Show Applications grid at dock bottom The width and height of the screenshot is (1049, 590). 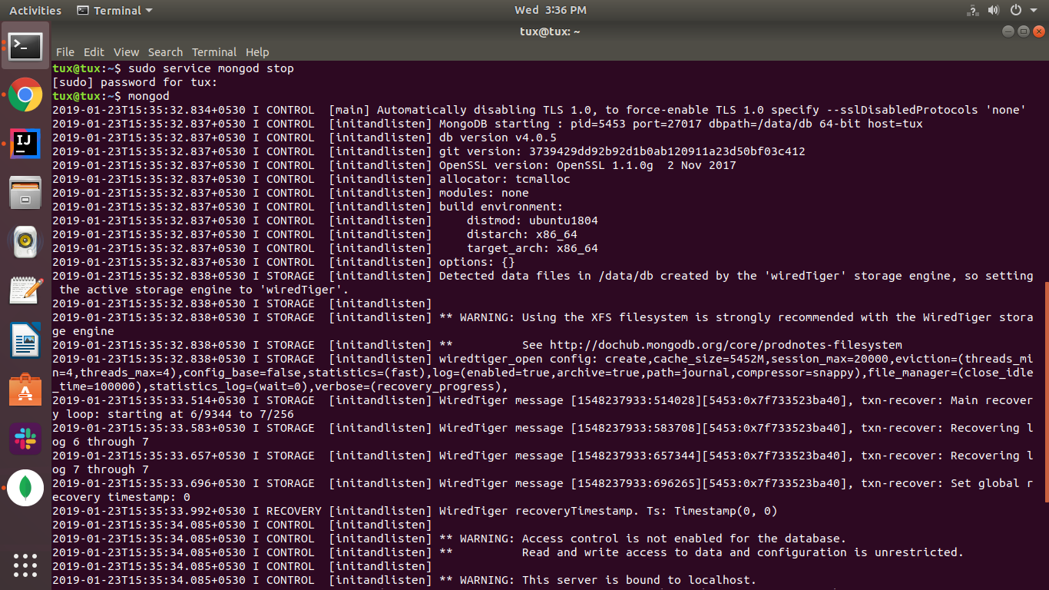pos(25,565)
